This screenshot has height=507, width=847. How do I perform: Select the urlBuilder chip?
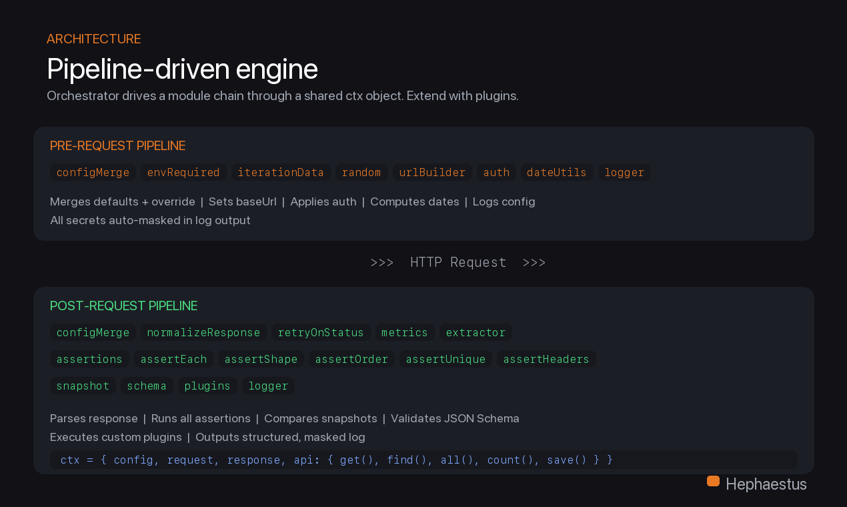[432, 172]
